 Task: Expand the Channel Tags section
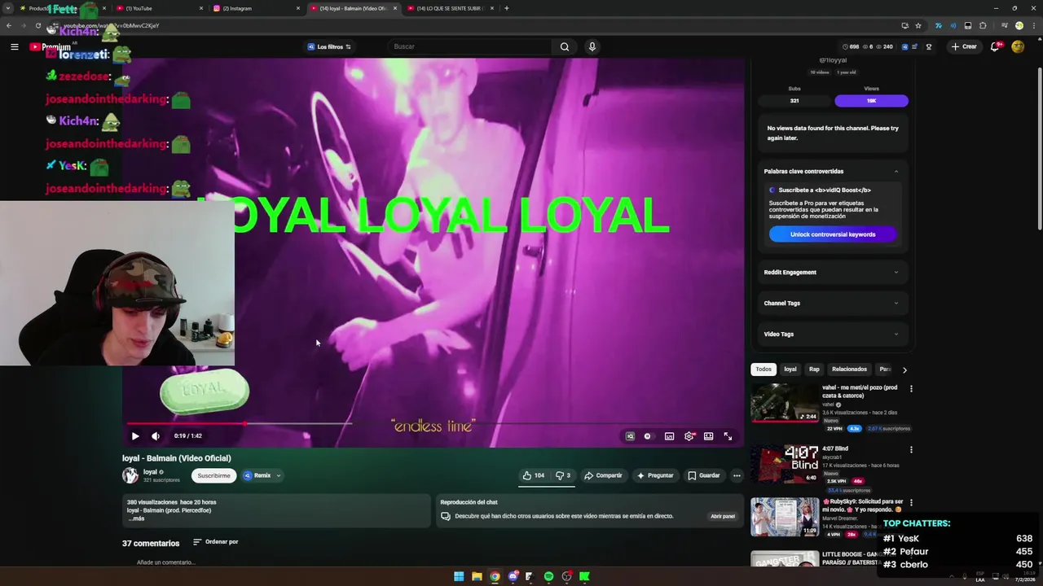(x=831, y=303)
